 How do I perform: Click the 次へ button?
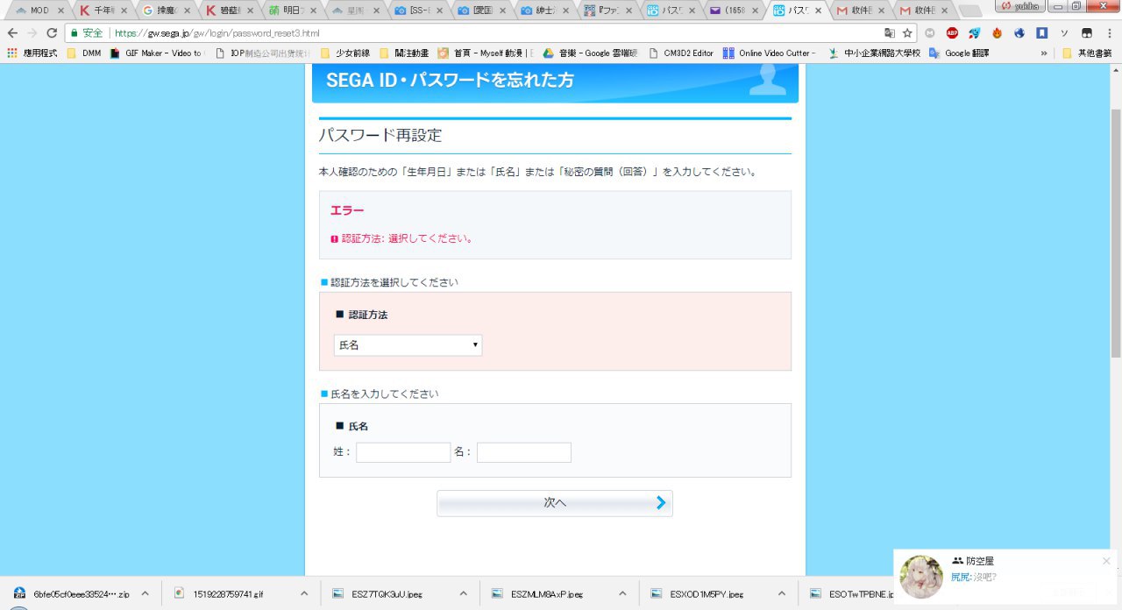point(554,503)
